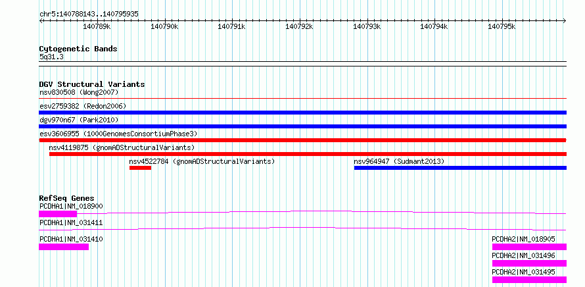The height and width of the screenshot is (287, 585).
Task: Click the chr5:140788143..140795935 coordinates text
Action: point(89,14)
